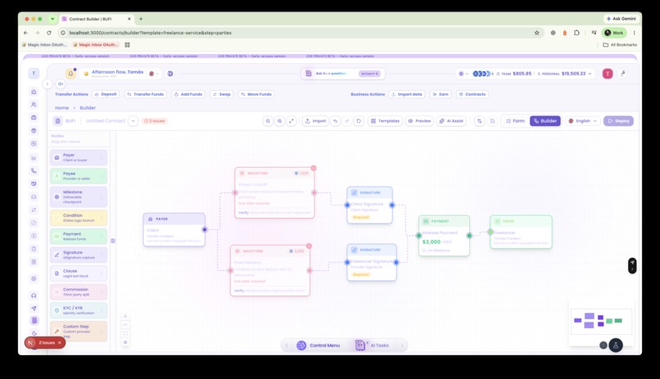Select the Condition node in palette
The image size is (660, 379).
(x=79, y=218)
